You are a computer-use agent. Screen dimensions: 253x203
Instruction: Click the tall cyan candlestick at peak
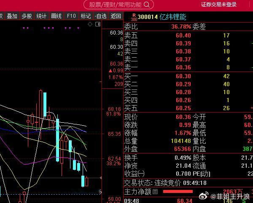pos(45,105)
